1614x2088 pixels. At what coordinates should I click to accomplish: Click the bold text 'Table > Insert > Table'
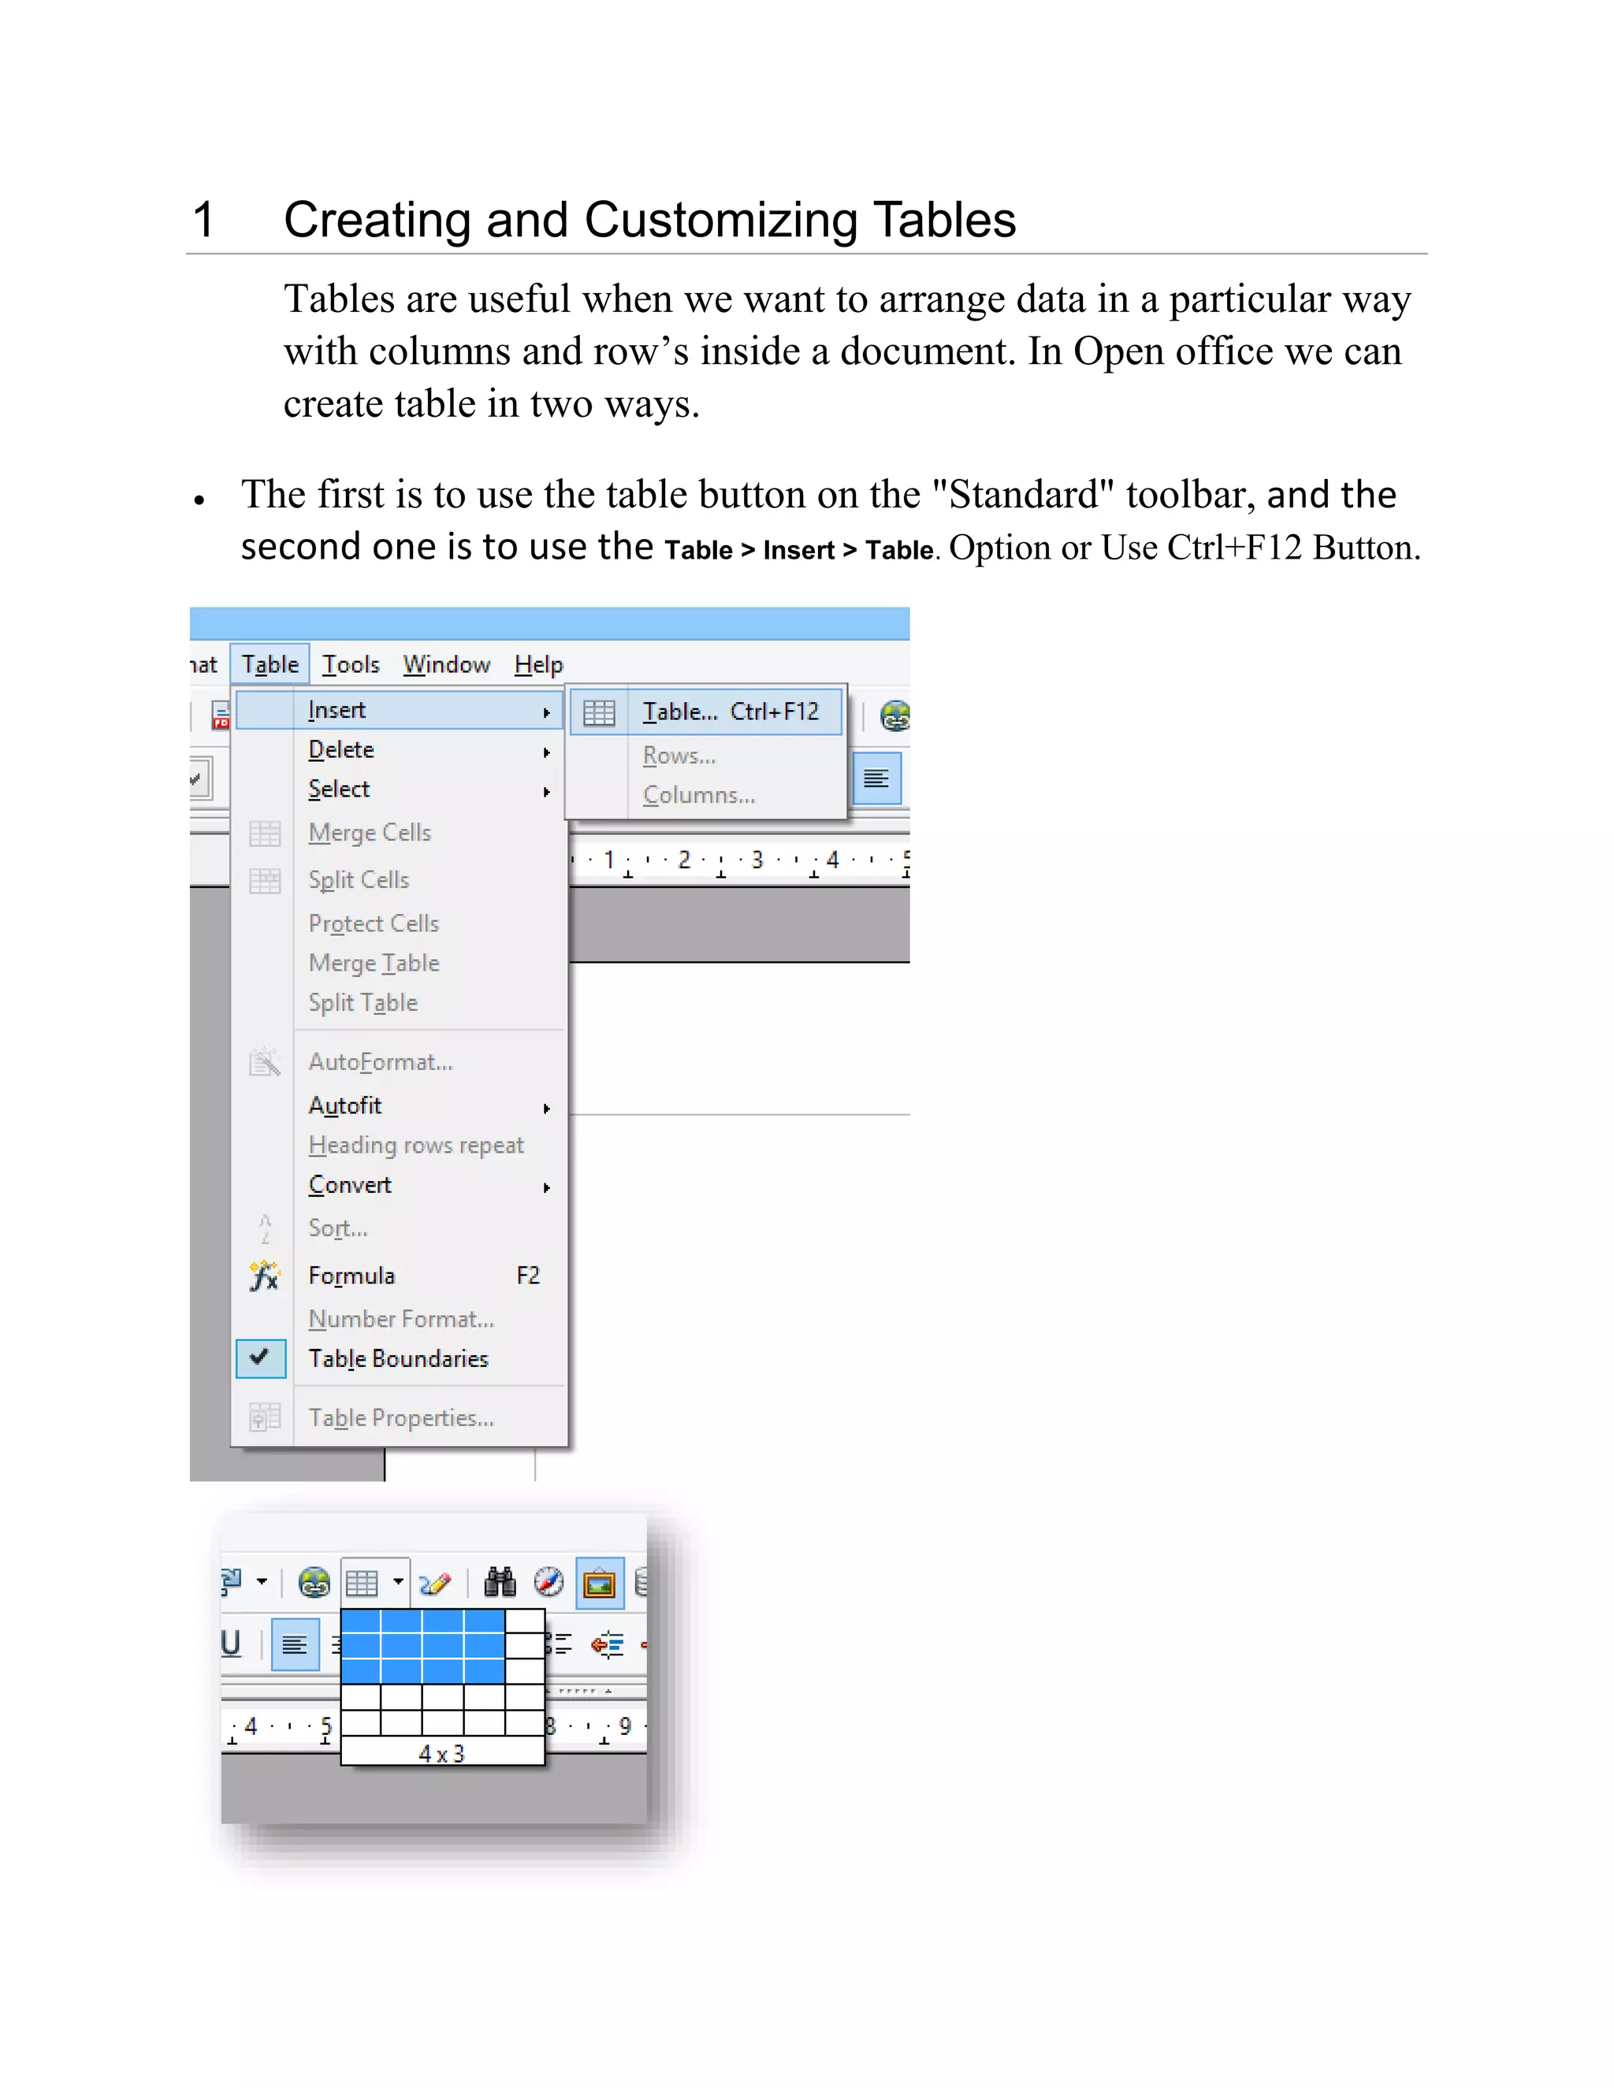pyautogui.click(x=798, y=551)
